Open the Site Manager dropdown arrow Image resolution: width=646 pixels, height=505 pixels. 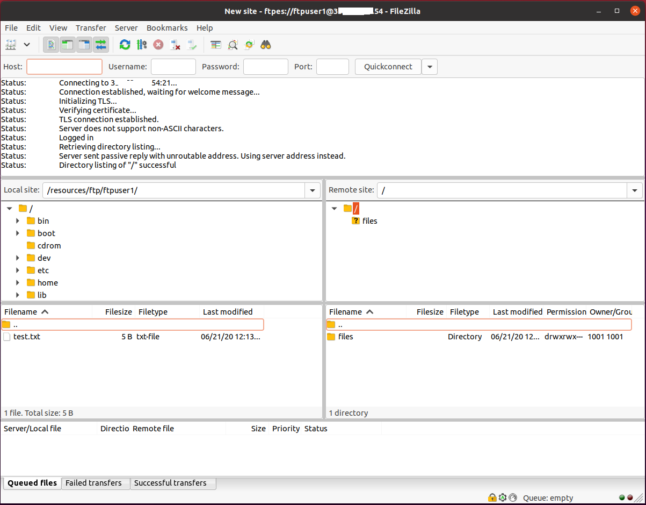coord(27,45)
